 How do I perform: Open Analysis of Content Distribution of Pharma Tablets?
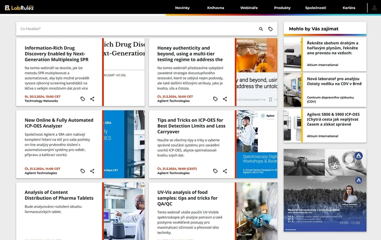[x=59, y=195]
